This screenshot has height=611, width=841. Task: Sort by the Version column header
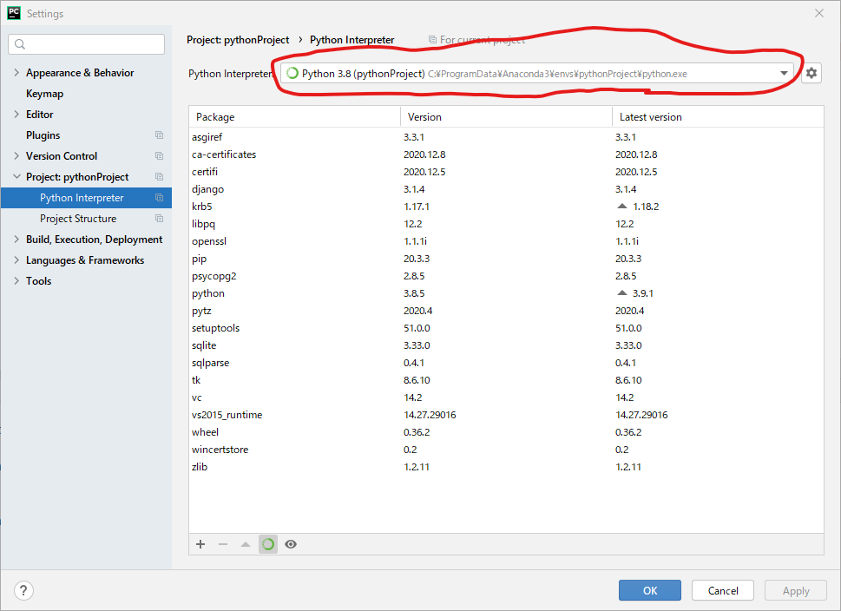tap(506, 117)
